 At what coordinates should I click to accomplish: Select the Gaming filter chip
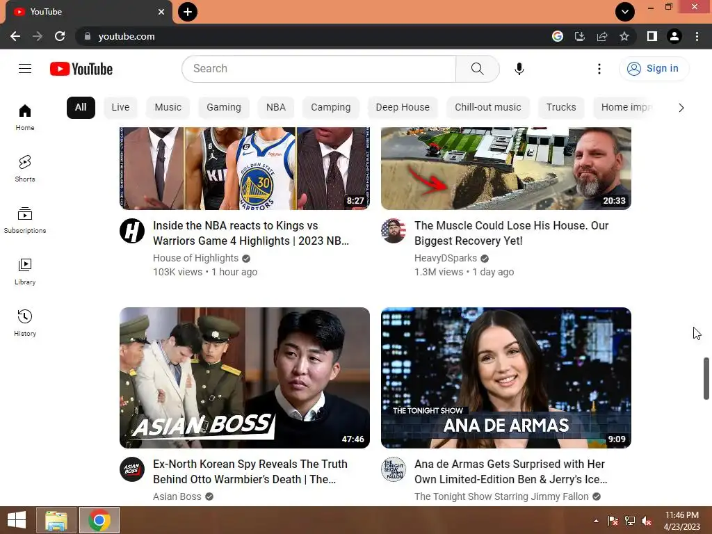224,108
